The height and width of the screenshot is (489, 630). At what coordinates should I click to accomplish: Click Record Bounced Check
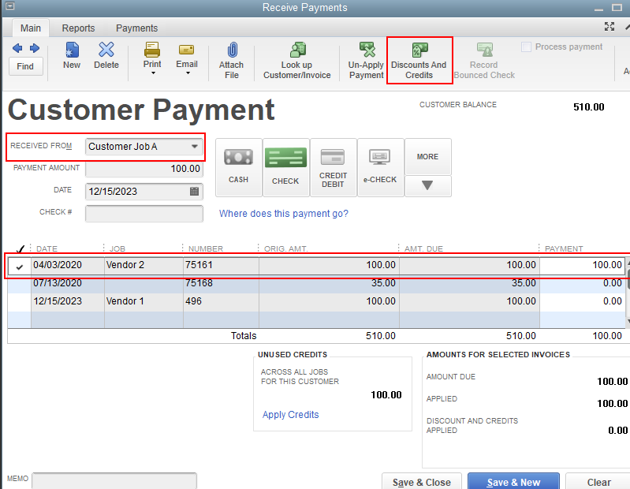pos(484,60)
